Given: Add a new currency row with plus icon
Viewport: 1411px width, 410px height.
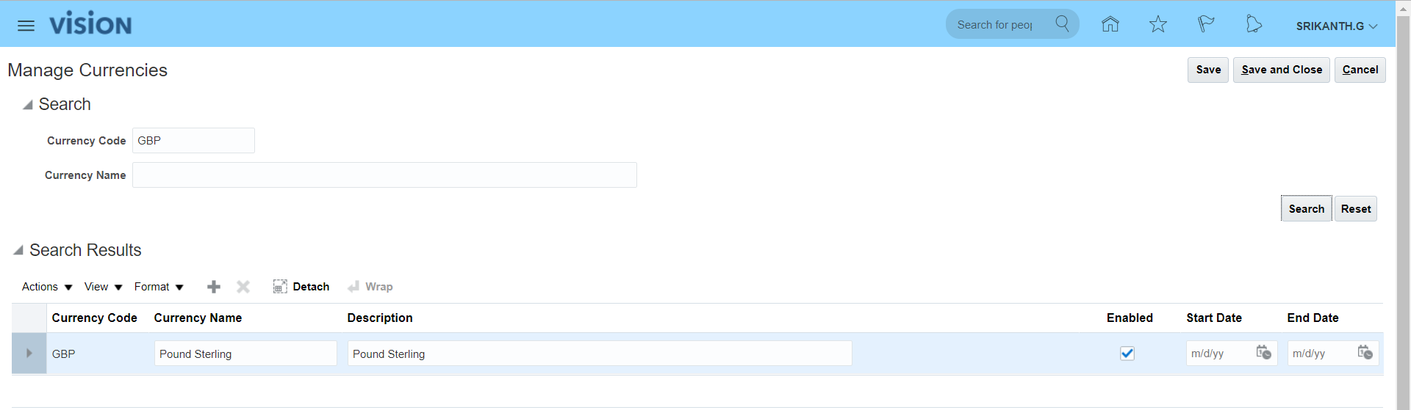Looking at the screenshot, I should click(214, 287).
